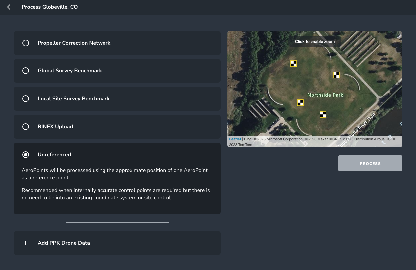
Task: Select the Propeller Correction Network radio button
Action: [26, 43]
